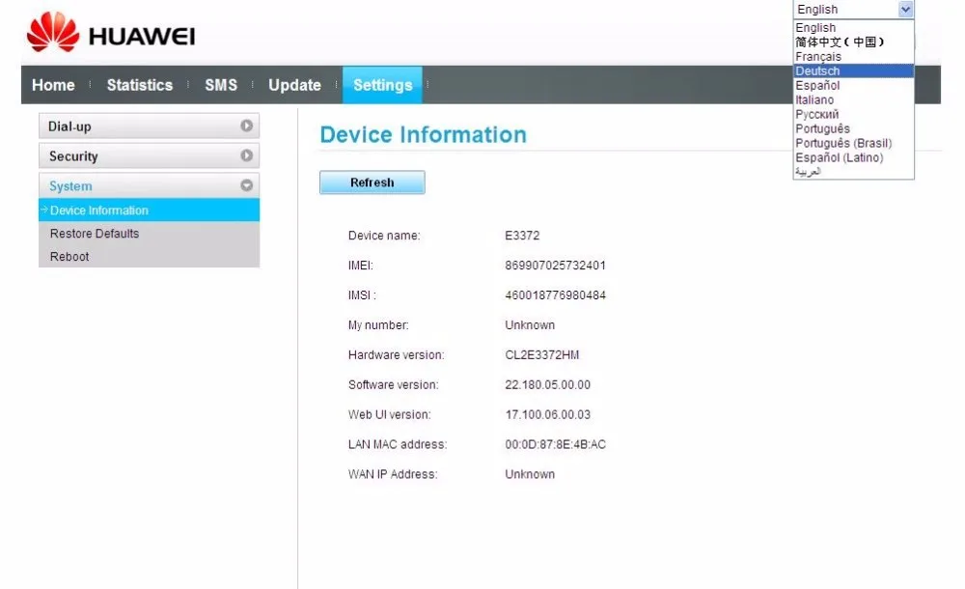Open Restore Defaults in sidebar

(x=95, y=234)
